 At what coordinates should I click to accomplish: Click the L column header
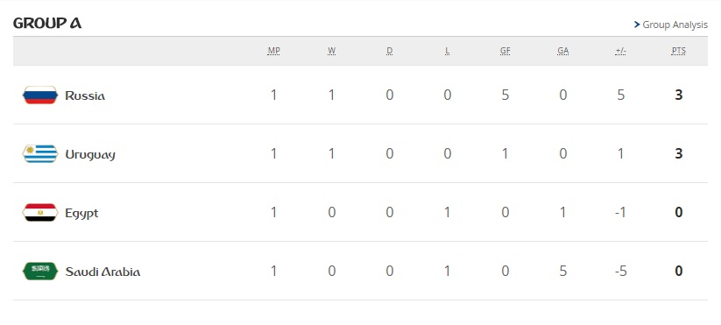pos(448,51)
